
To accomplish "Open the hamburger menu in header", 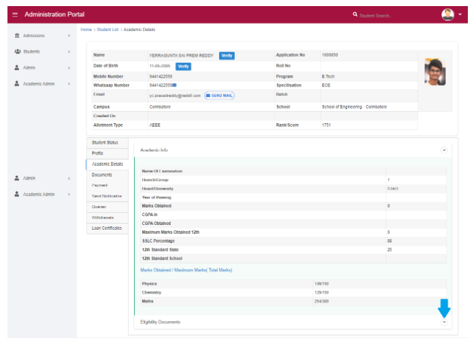I will [x=15, y=14].
